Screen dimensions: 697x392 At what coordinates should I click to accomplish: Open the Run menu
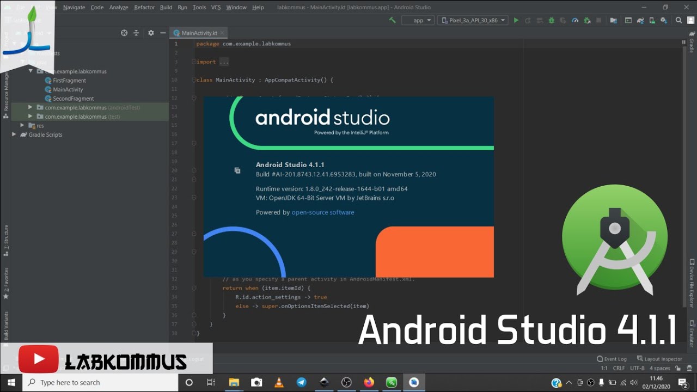tap(182, 7)
